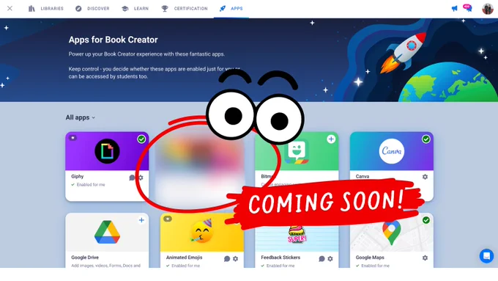Open announcements megaphone icon
This screenshot has width=498, height=281.
tap(455, 9)
